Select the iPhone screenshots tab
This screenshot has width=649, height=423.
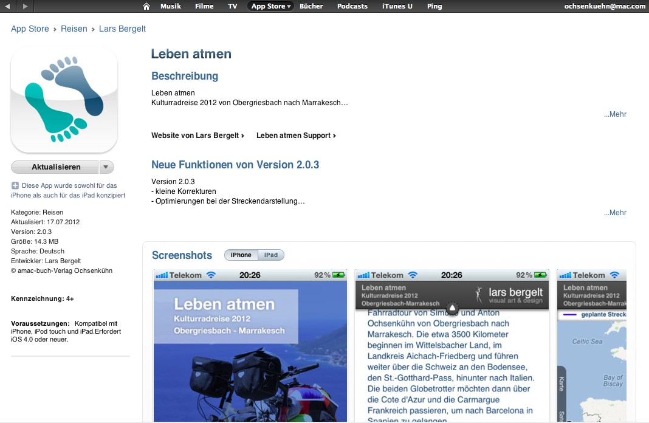tap(241, 255)
